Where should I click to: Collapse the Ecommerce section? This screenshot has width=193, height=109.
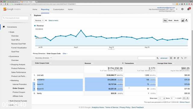[9, 57]
